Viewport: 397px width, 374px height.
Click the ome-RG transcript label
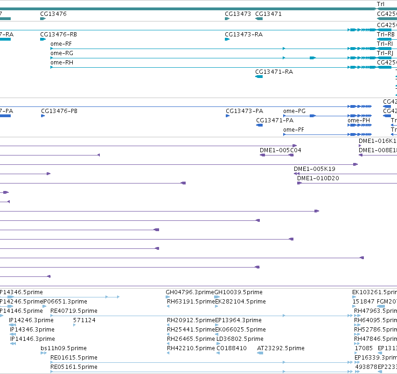click(x=62, y=53)
